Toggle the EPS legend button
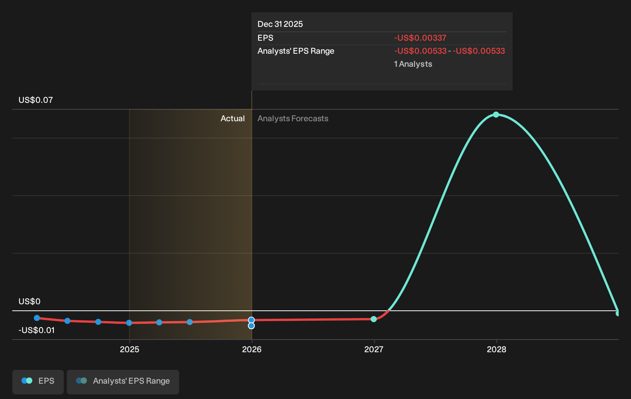Viewport: 631px width, 399px height. coord(38,382)
